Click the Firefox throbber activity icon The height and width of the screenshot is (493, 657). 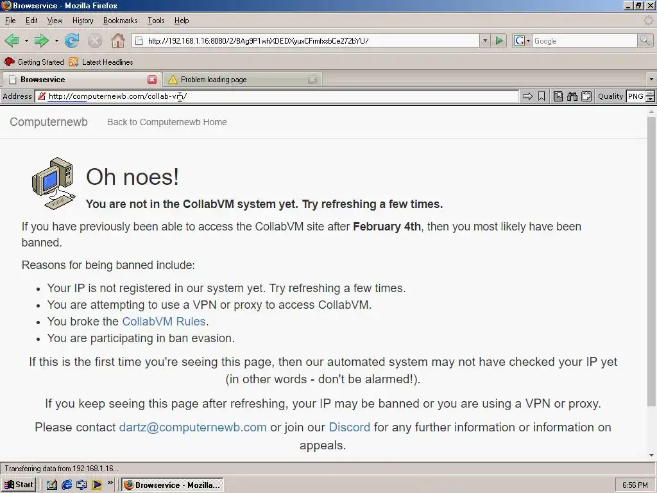pyautogui.click(x=648, y=20)
